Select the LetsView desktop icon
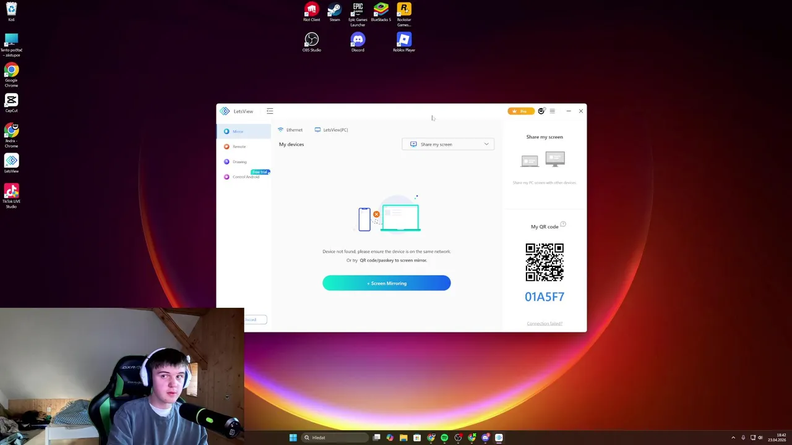This screenshot has width=792, height=445. pyautogui.click(x=11, y=164)
